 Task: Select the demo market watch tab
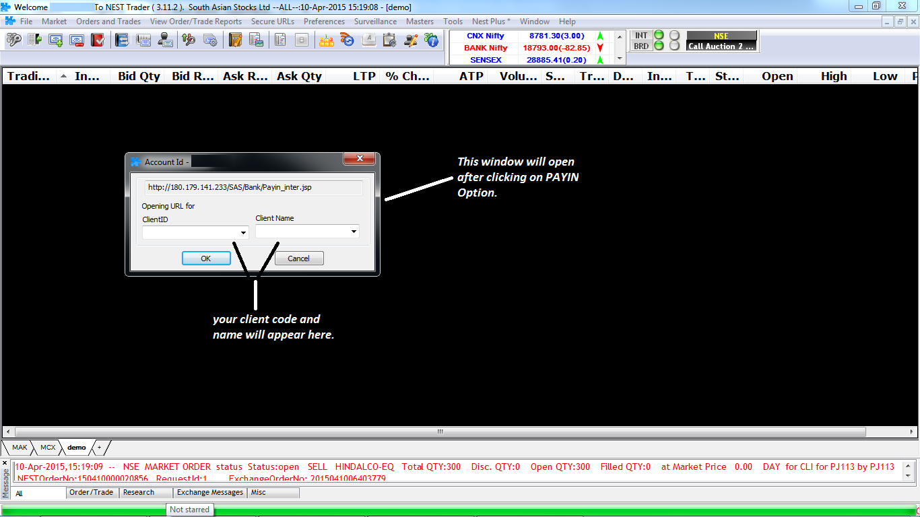77,448
